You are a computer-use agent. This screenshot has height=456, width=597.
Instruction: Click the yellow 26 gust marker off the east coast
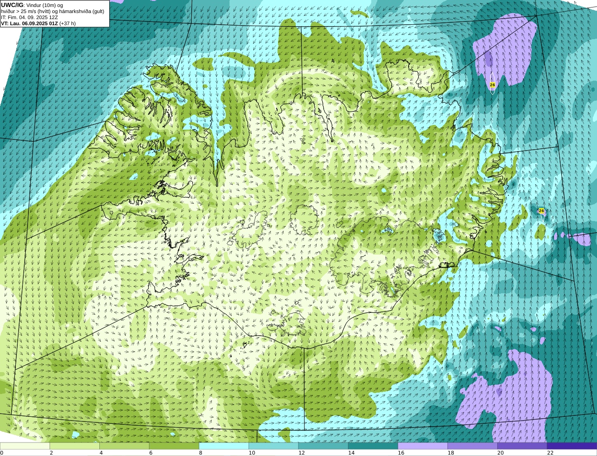(x=541, y=211)
